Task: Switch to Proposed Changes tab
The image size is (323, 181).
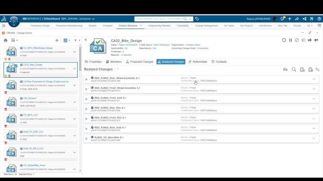Action: [140, 62]
